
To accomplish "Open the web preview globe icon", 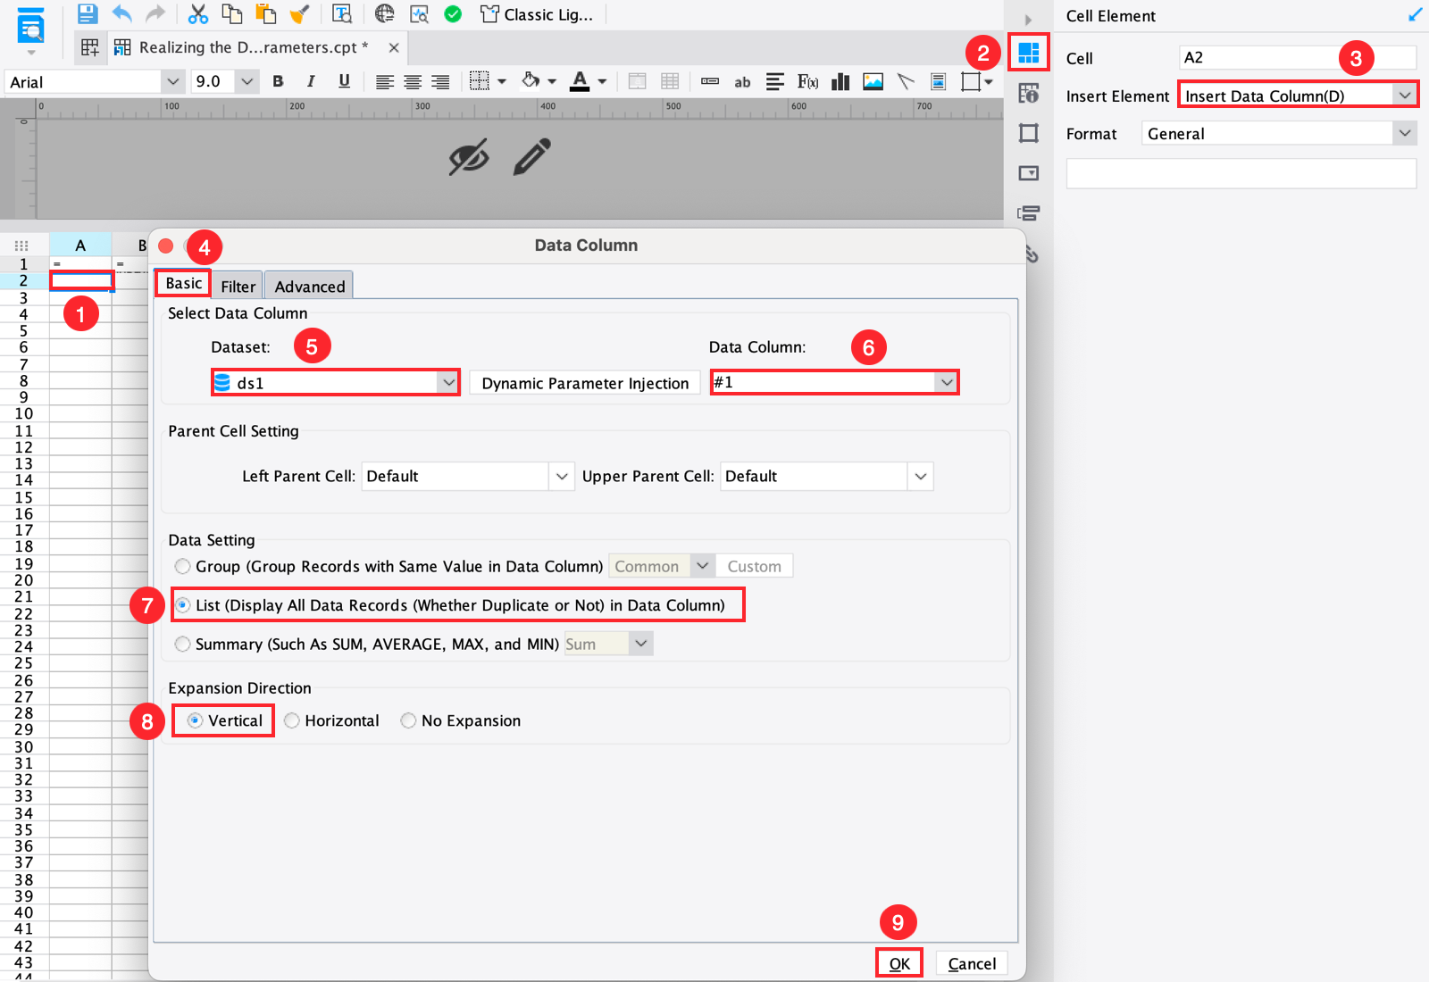I will 385,13.
